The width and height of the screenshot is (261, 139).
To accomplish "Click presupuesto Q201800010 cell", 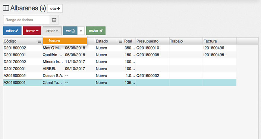I will [x=152, y=48].
